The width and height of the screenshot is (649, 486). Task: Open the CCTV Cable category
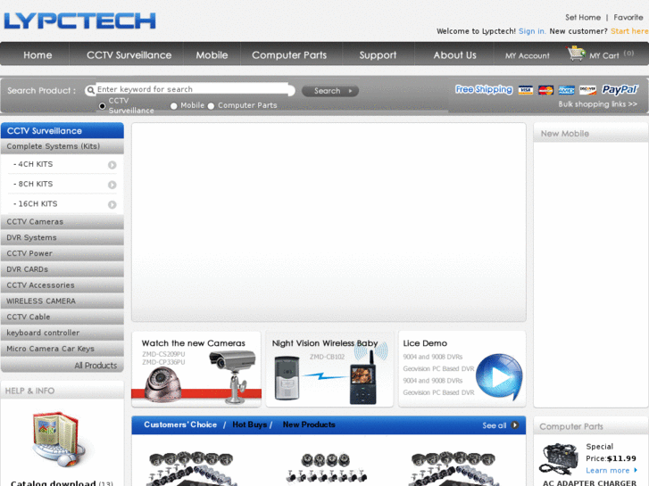click(x=62, y=317)
